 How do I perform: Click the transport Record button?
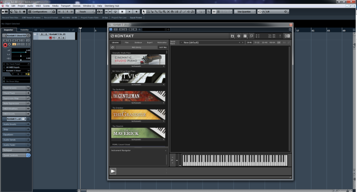pos(137,12)
